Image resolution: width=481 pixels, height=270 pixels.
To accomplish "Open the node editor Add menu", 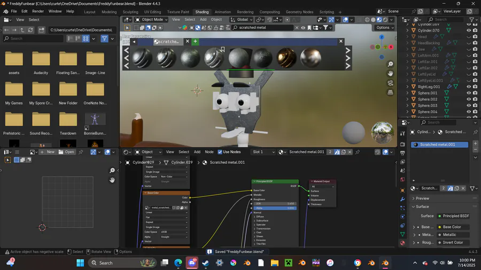I will tap(197, 152).
